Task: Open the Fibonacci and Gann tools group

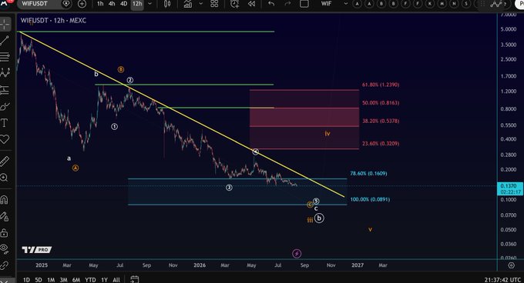Action: [x=5, y=57]
